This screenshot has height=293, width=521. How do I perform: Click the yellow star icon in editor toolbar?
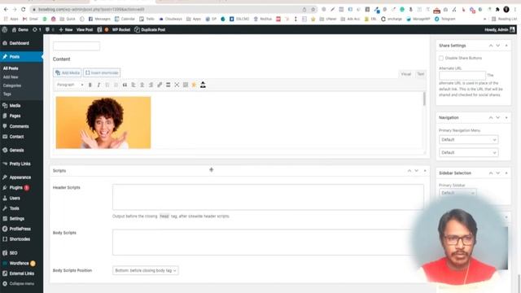pyautogui.click(x=194, y=85)
